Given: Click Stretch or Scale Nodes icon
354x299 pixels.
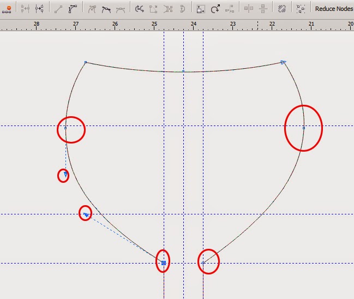Looking at the screenshot, I should (201, 9).
